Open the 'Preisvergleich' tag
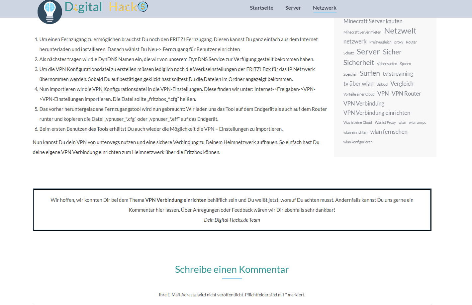Image resolution: width=472 pixels, height=305 pixels. coord(380,42)
